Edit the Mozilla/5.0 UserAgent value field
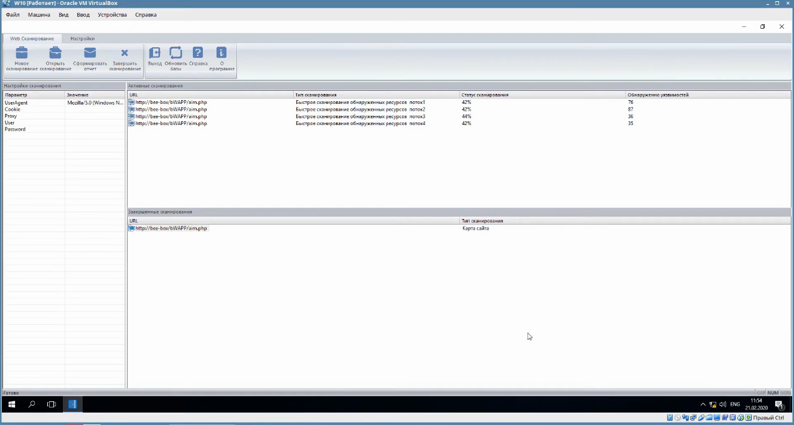This screenshot has height=425, width=794. [x=94, y=102]
